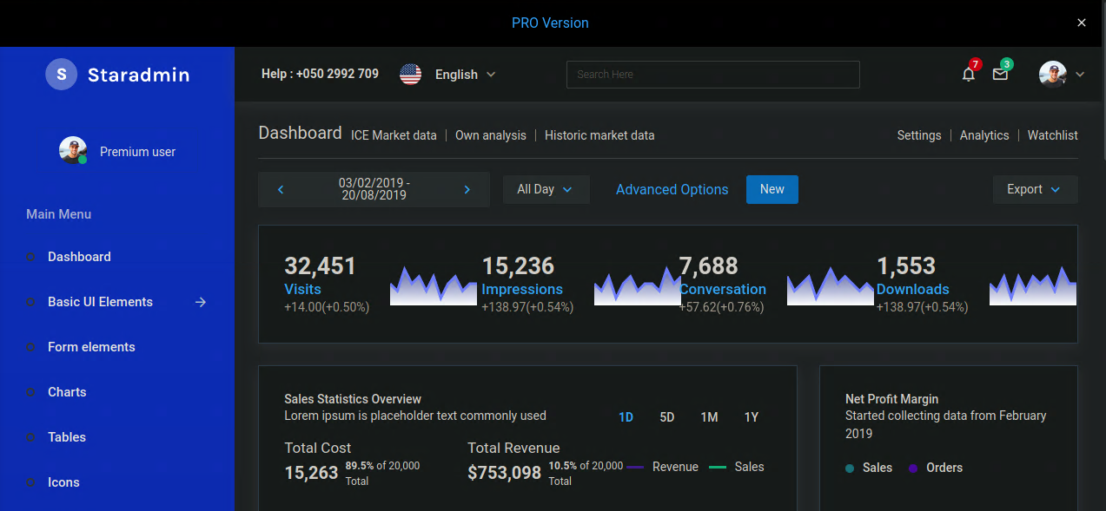This screenshot has height=511, width=1106.
Task: Select the 1Y time range
Action: click(752, 417)
